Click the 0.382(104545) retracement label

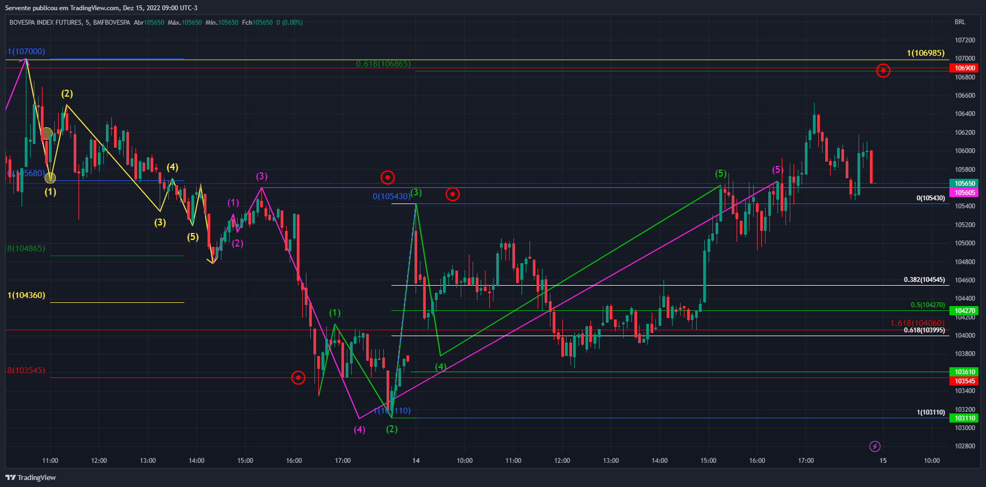coord(924,280)
